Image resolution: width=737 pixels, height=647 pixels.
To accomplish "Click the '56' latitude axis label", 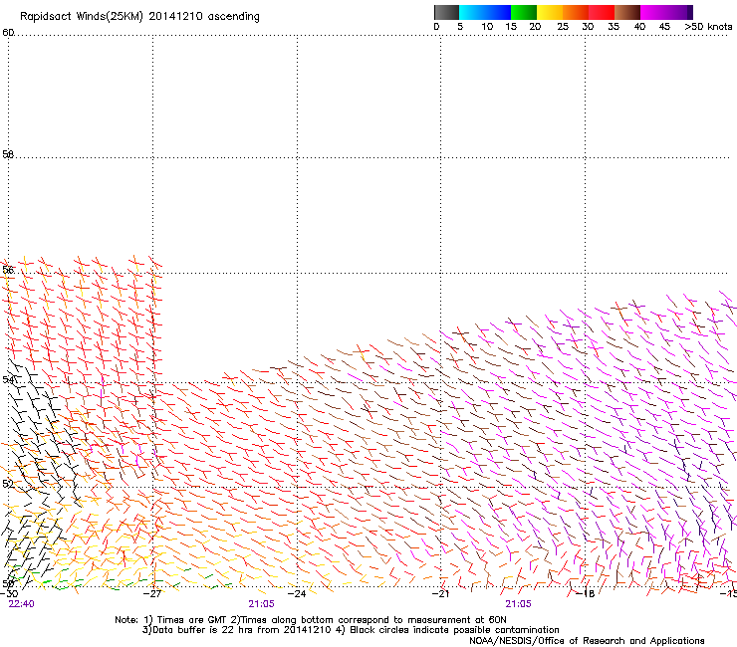I will [x=8, y=270].
